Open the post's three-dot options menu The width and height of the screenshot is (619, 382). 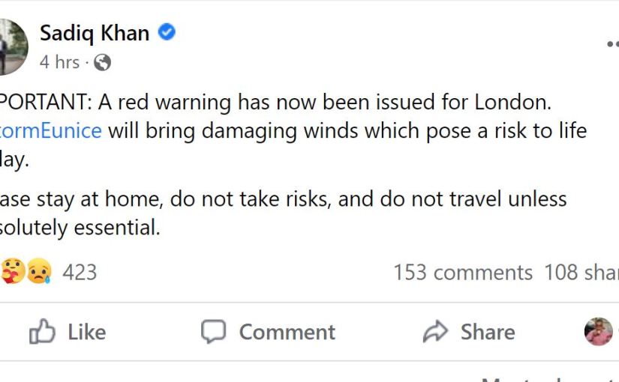pyautogui.click(x=612, y=45)
